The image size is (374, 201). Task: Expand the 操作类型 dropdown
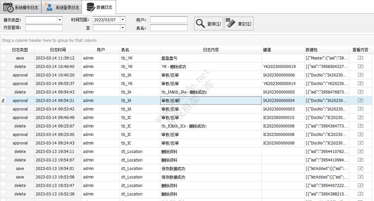click(60, 20)
